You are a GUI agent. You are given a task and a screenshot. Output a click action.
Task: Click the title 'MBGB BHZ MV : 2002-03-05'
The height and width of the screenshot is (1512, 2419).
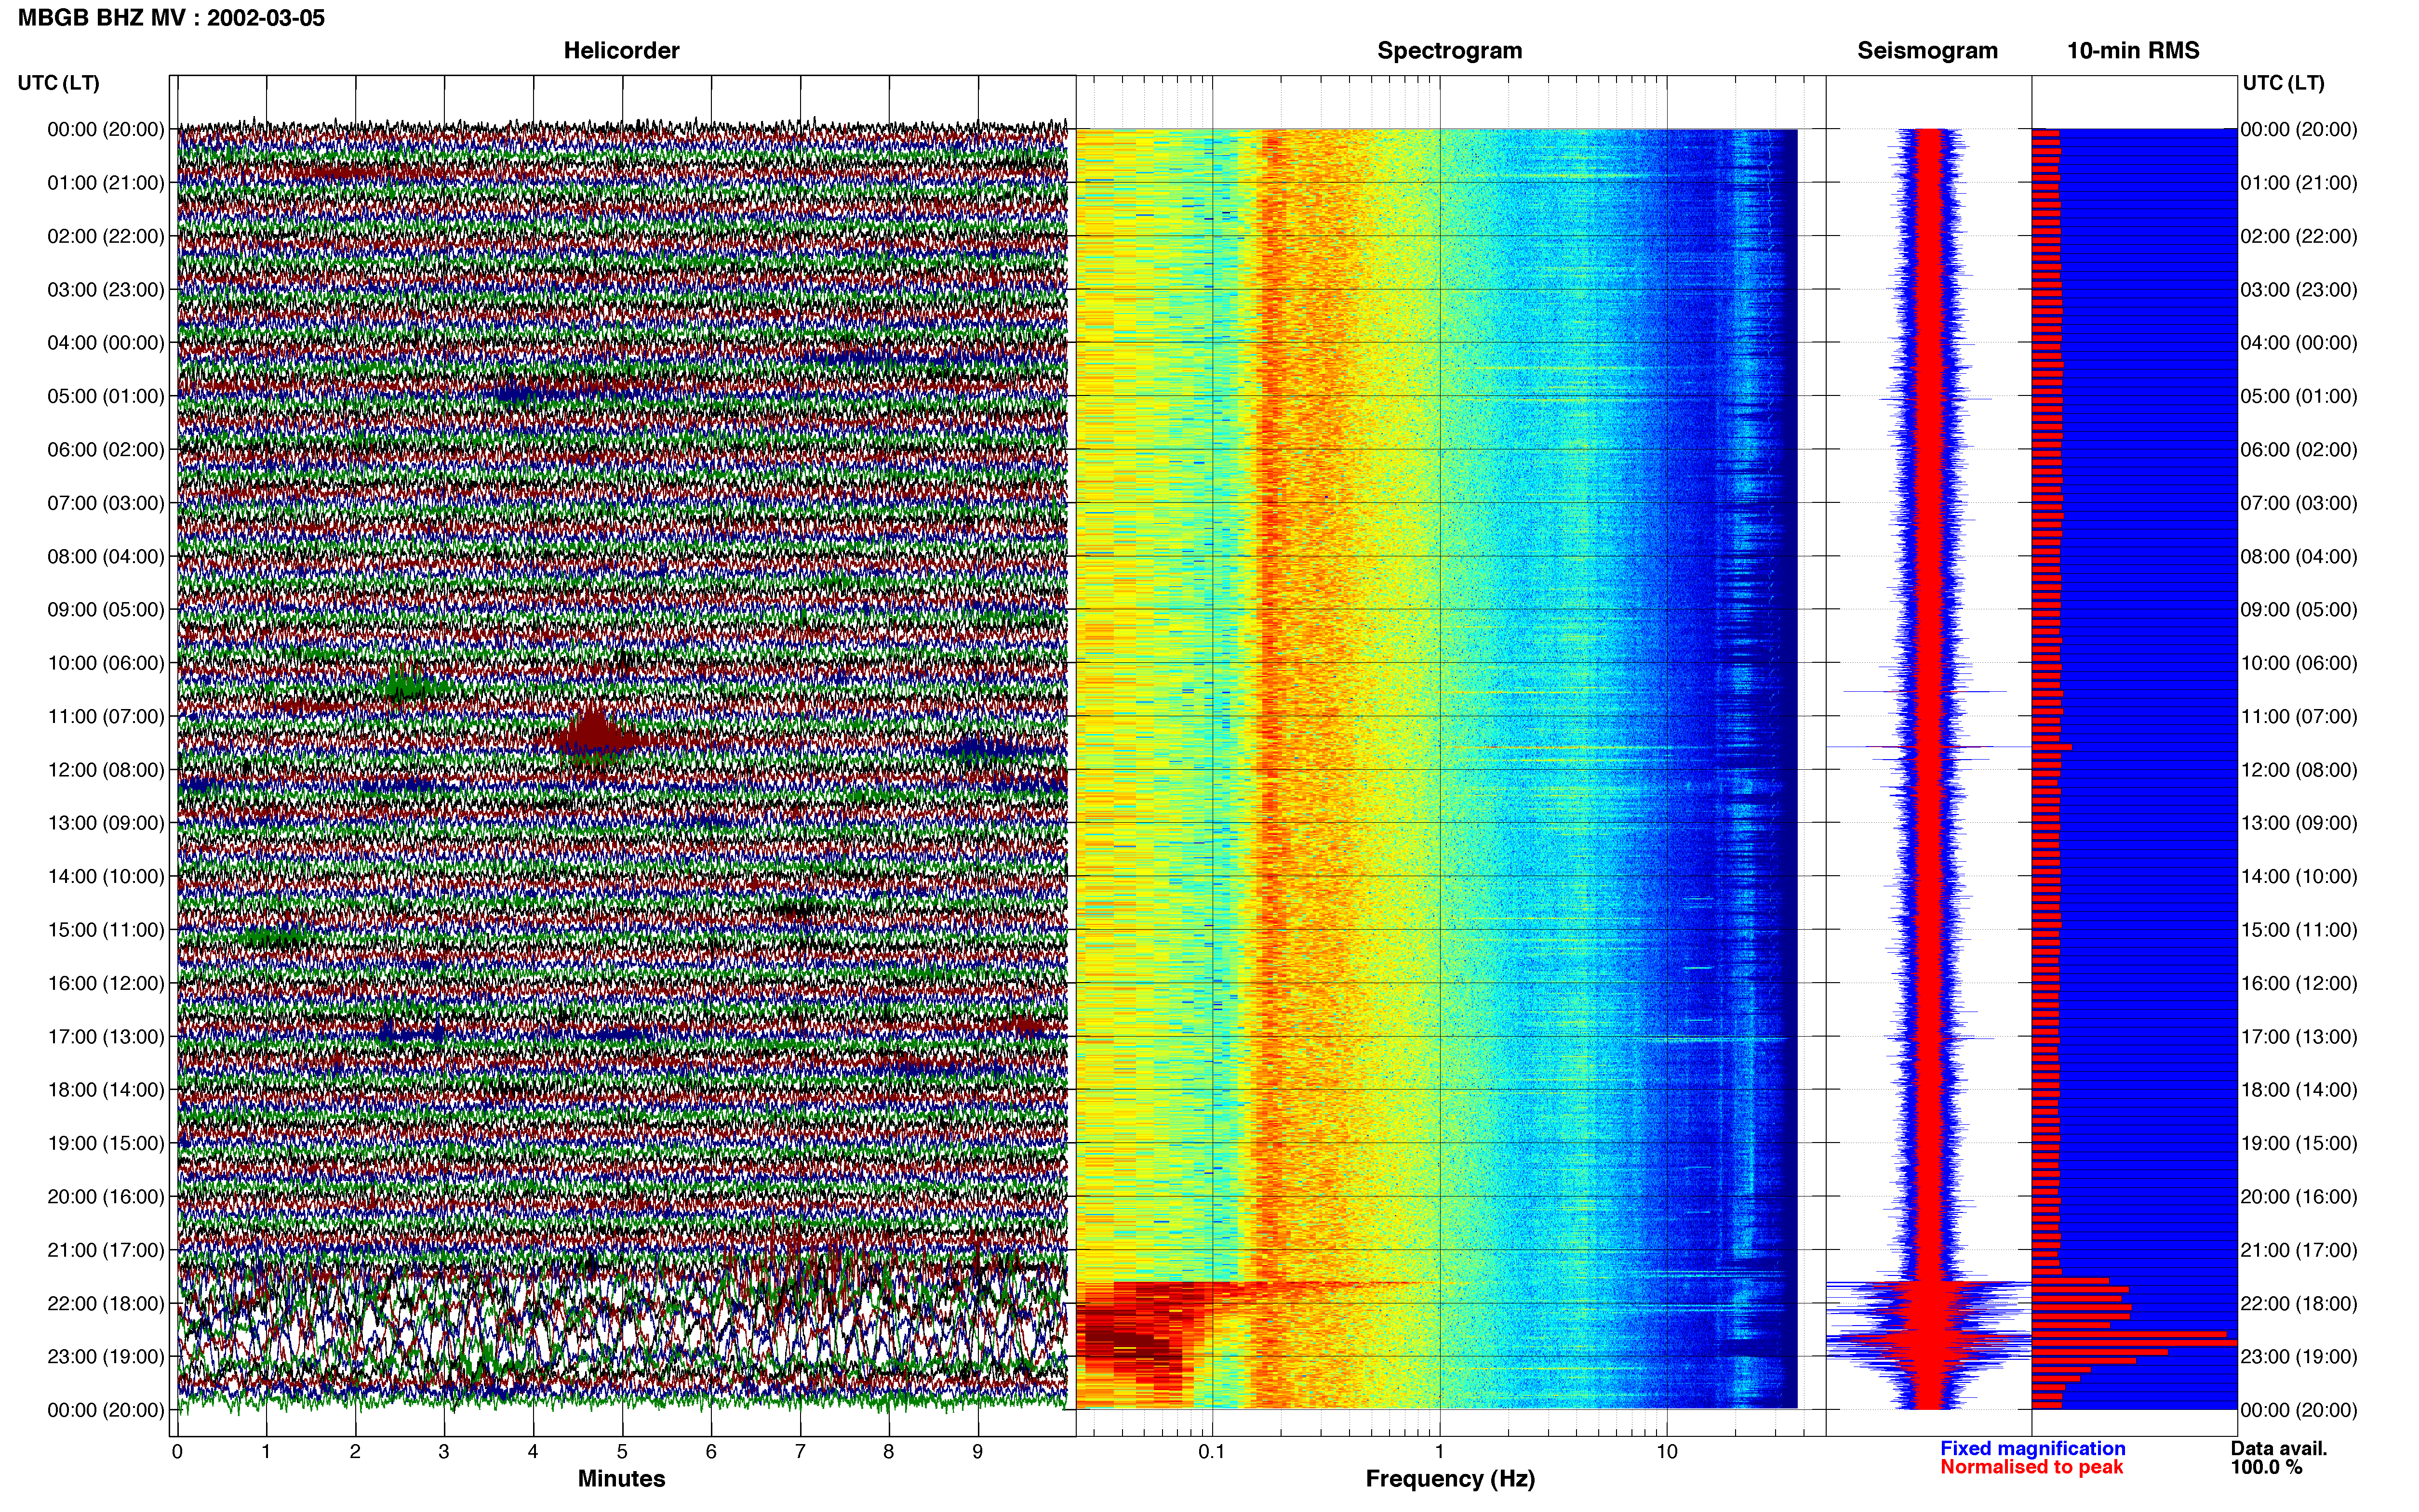point(171,18)
